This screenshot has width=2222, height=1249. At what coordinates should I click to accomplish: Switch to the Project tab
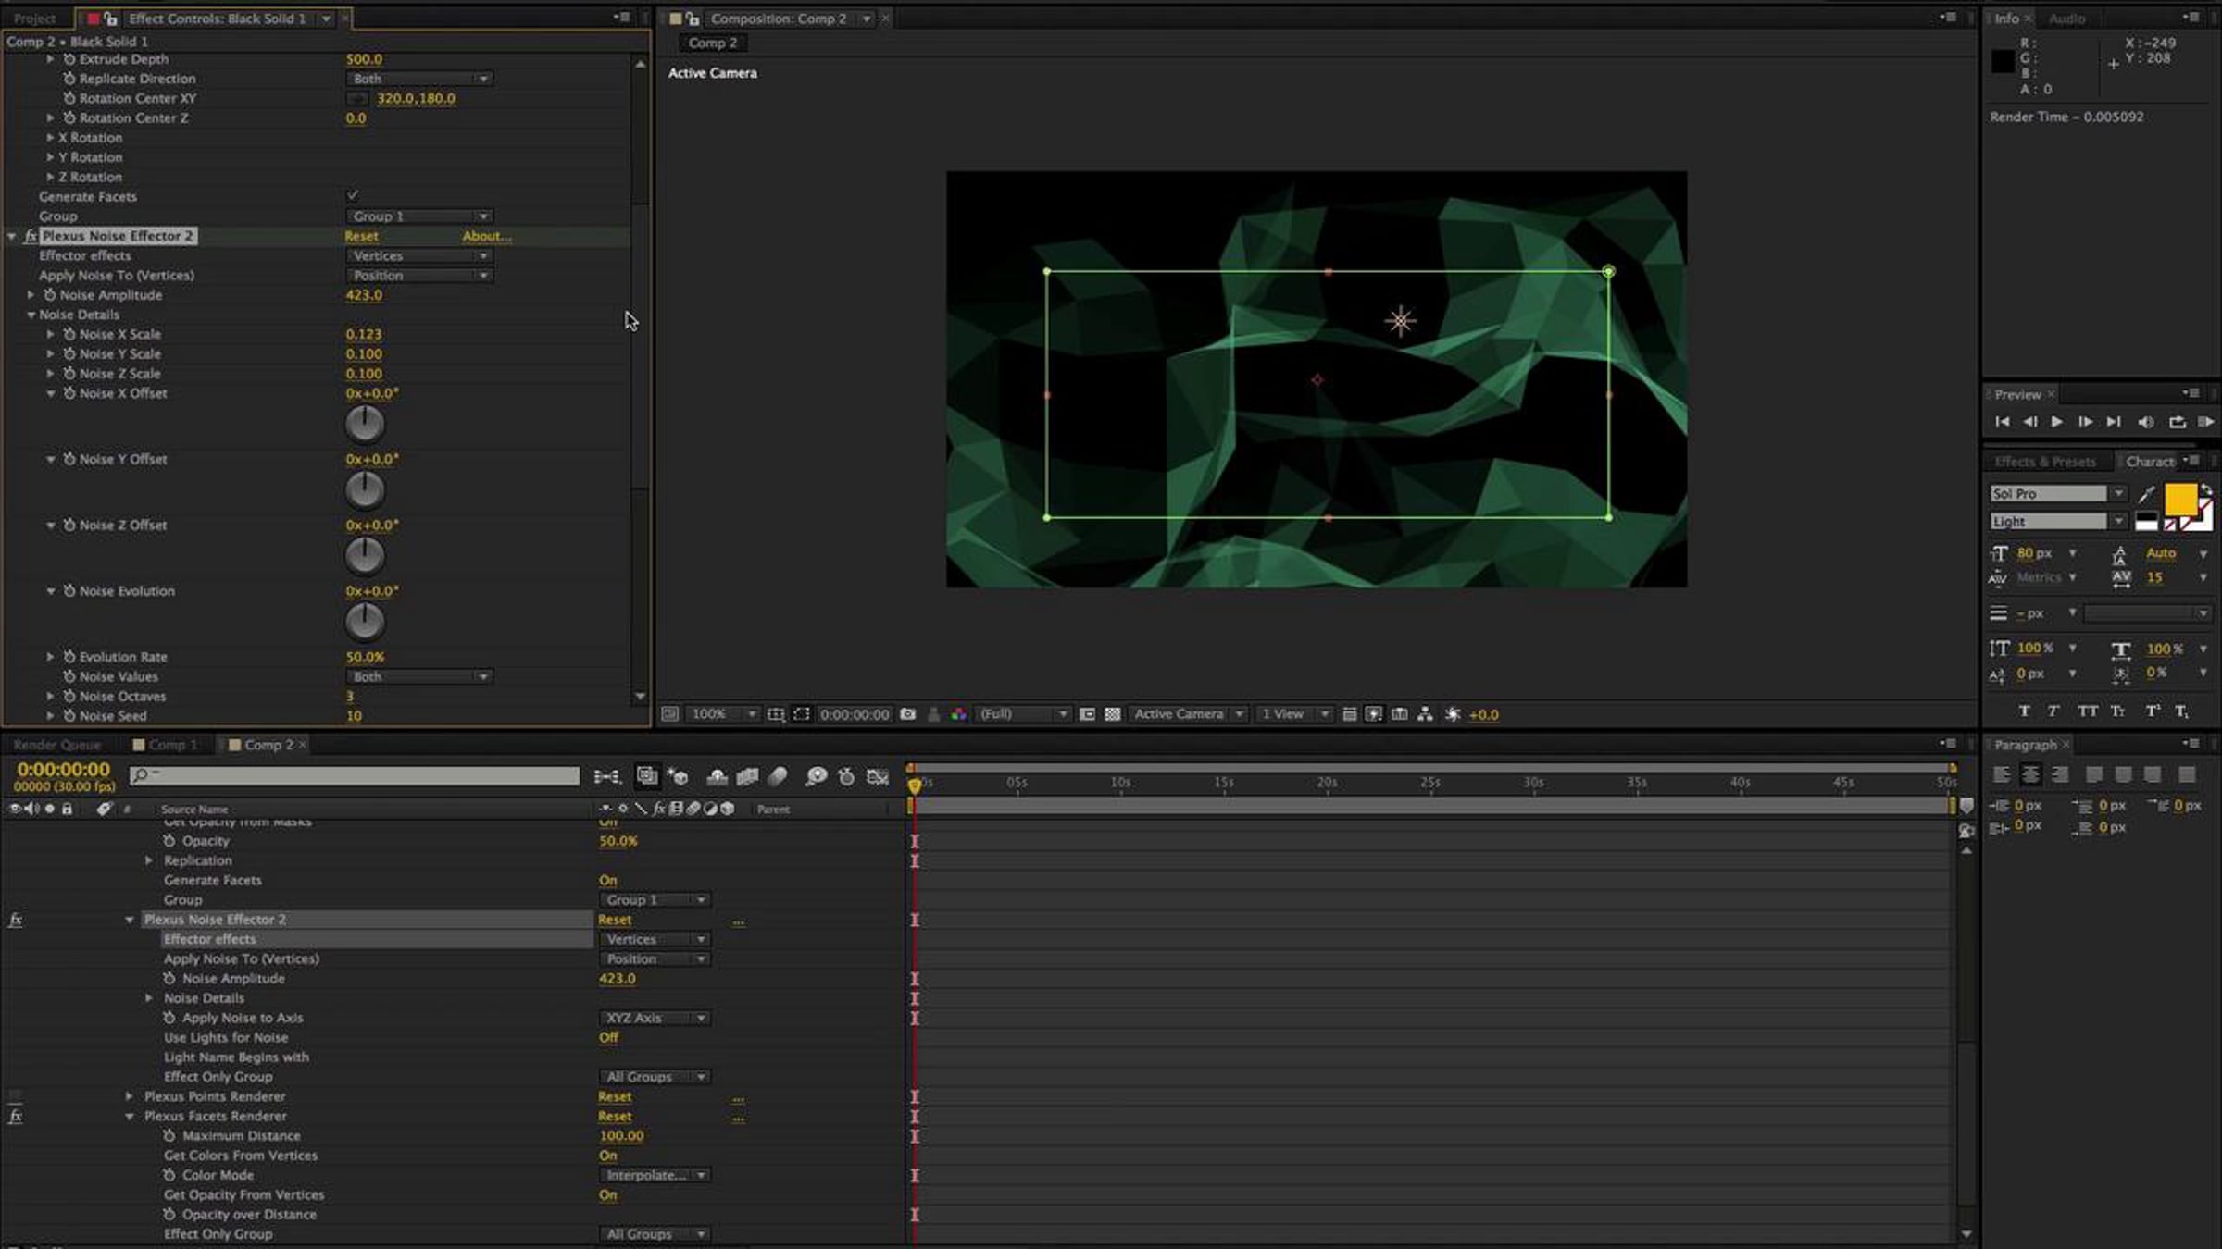tap(35, 19)
